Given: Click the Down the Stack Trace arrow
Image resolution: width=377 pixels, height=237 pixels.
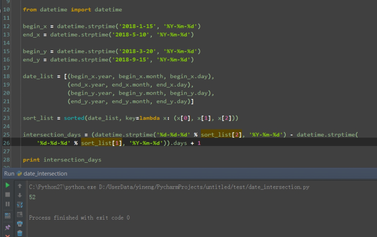Looking at the screenshot, I should coord(20,195).
